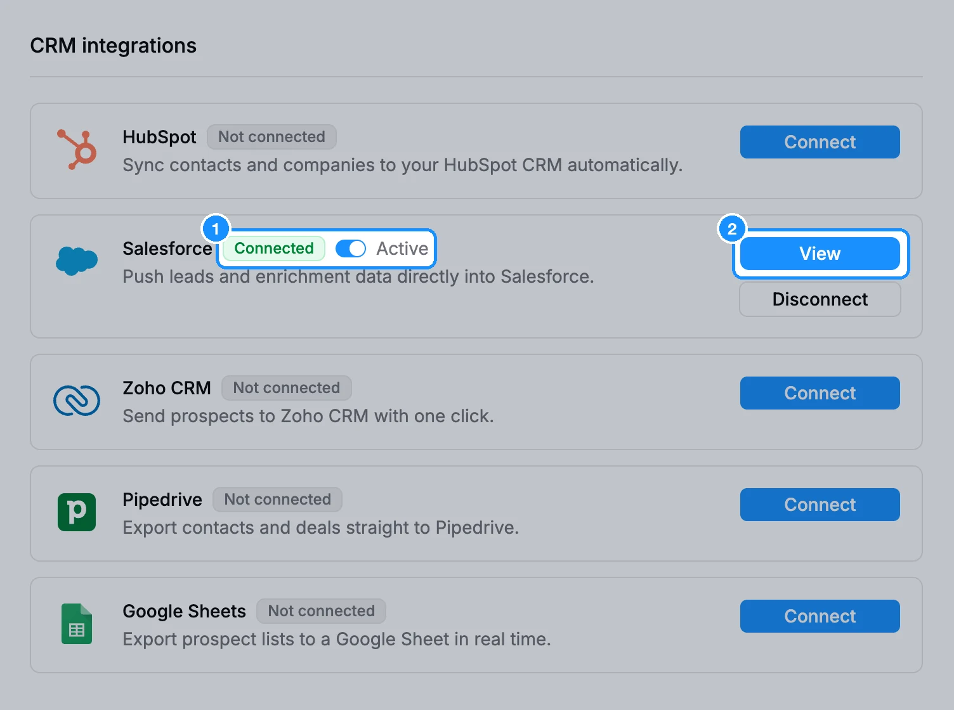
Task: Click the Zoho CRM logo icon
Action: [x=77, y=401]
